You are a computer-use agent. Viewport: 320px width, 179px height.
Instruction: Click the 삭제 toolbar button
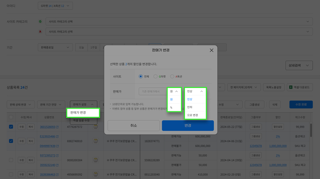(275, 104)
